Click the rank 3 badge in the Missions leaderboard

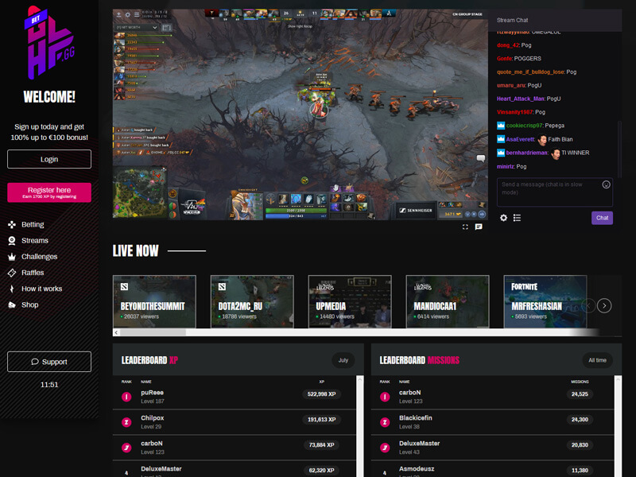385,448
